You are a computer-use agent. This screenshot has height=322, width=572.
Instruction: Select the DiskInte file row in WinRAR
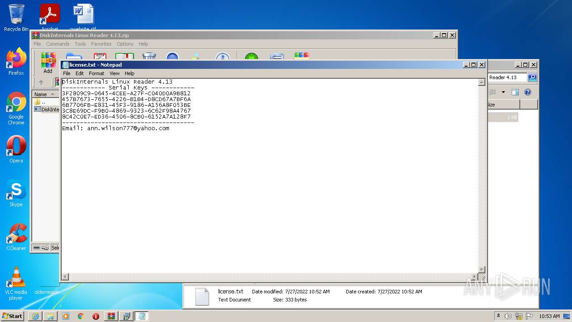[x=46, y=110]
